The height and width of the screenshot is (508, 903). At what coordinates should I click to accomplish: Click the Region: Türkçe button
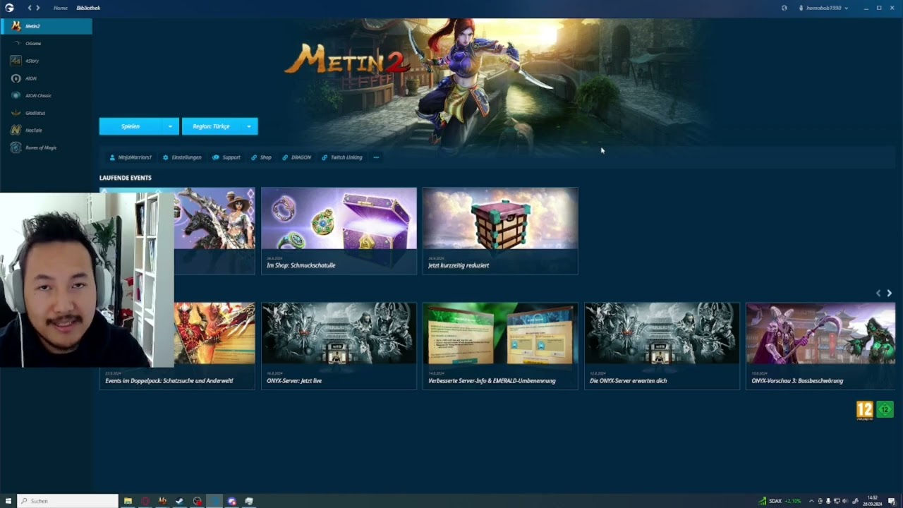[x=211, y=126]
